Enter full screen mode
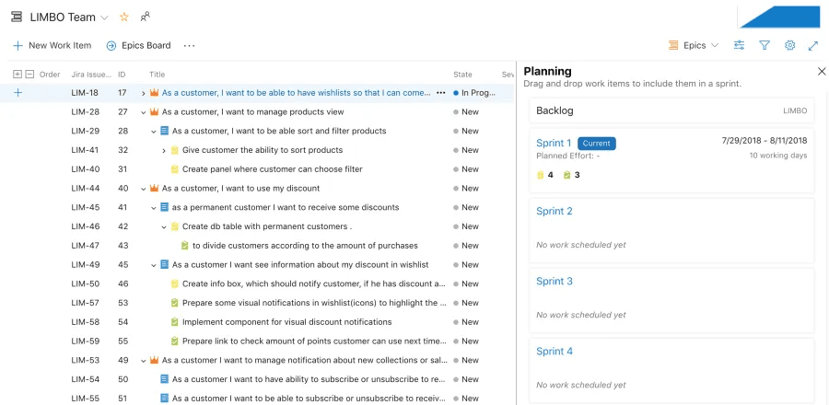The image size is (829, 405). pos(813,46)
